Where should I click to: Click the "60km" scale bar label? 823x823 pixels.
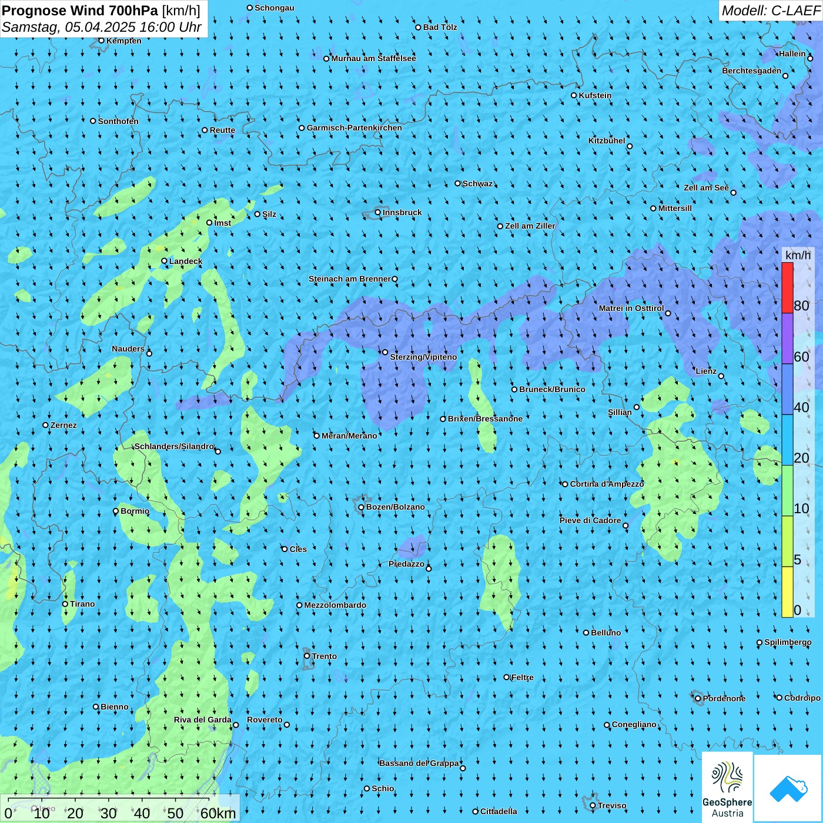click(218, 813)
